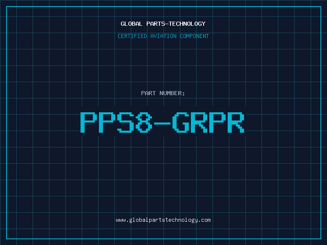
Task: Click the PART NUMBER: label
Action: coord(163,93)
